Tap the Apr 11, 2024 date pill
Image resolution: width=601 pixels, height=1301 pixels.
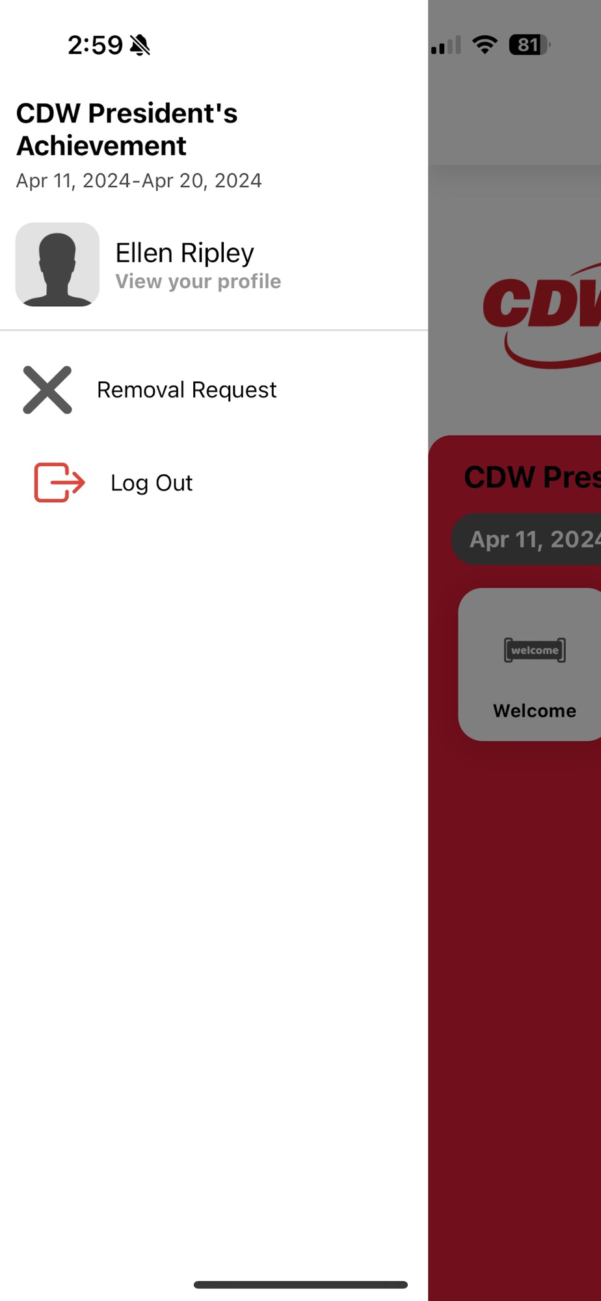pos(526,539)
